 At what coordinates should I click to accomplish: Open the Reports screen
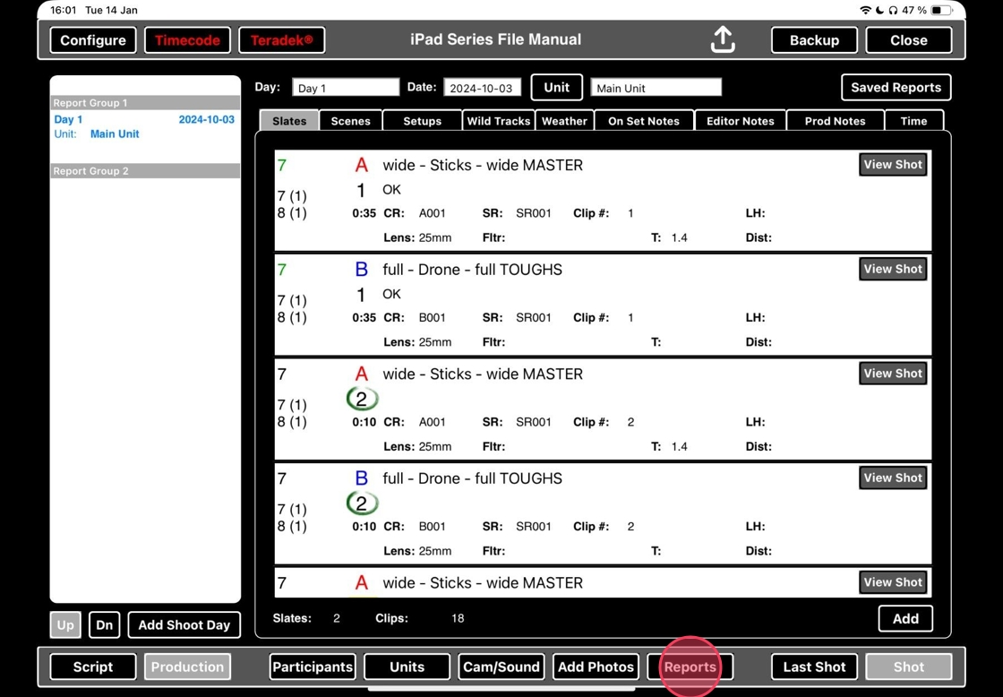pyautogui.click(x=690, y=667)
